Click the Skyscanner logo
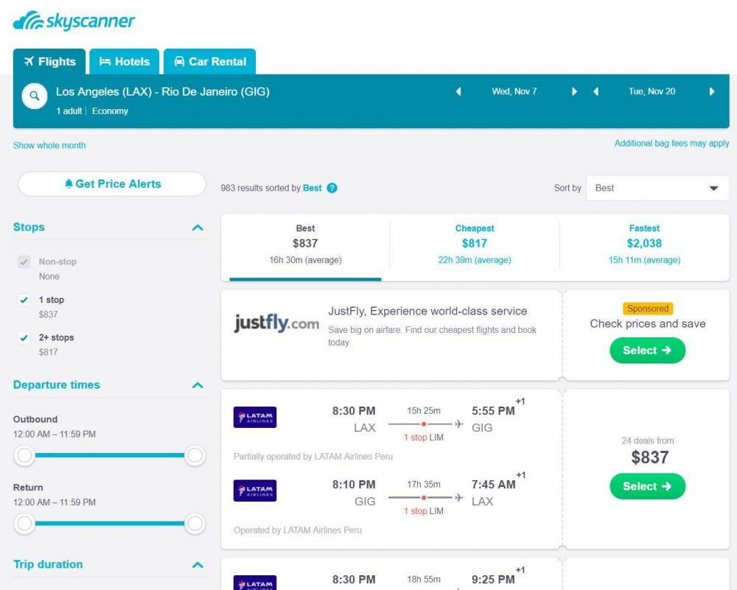The width and height of the screenshot is (737, 590). pos(74,21)
